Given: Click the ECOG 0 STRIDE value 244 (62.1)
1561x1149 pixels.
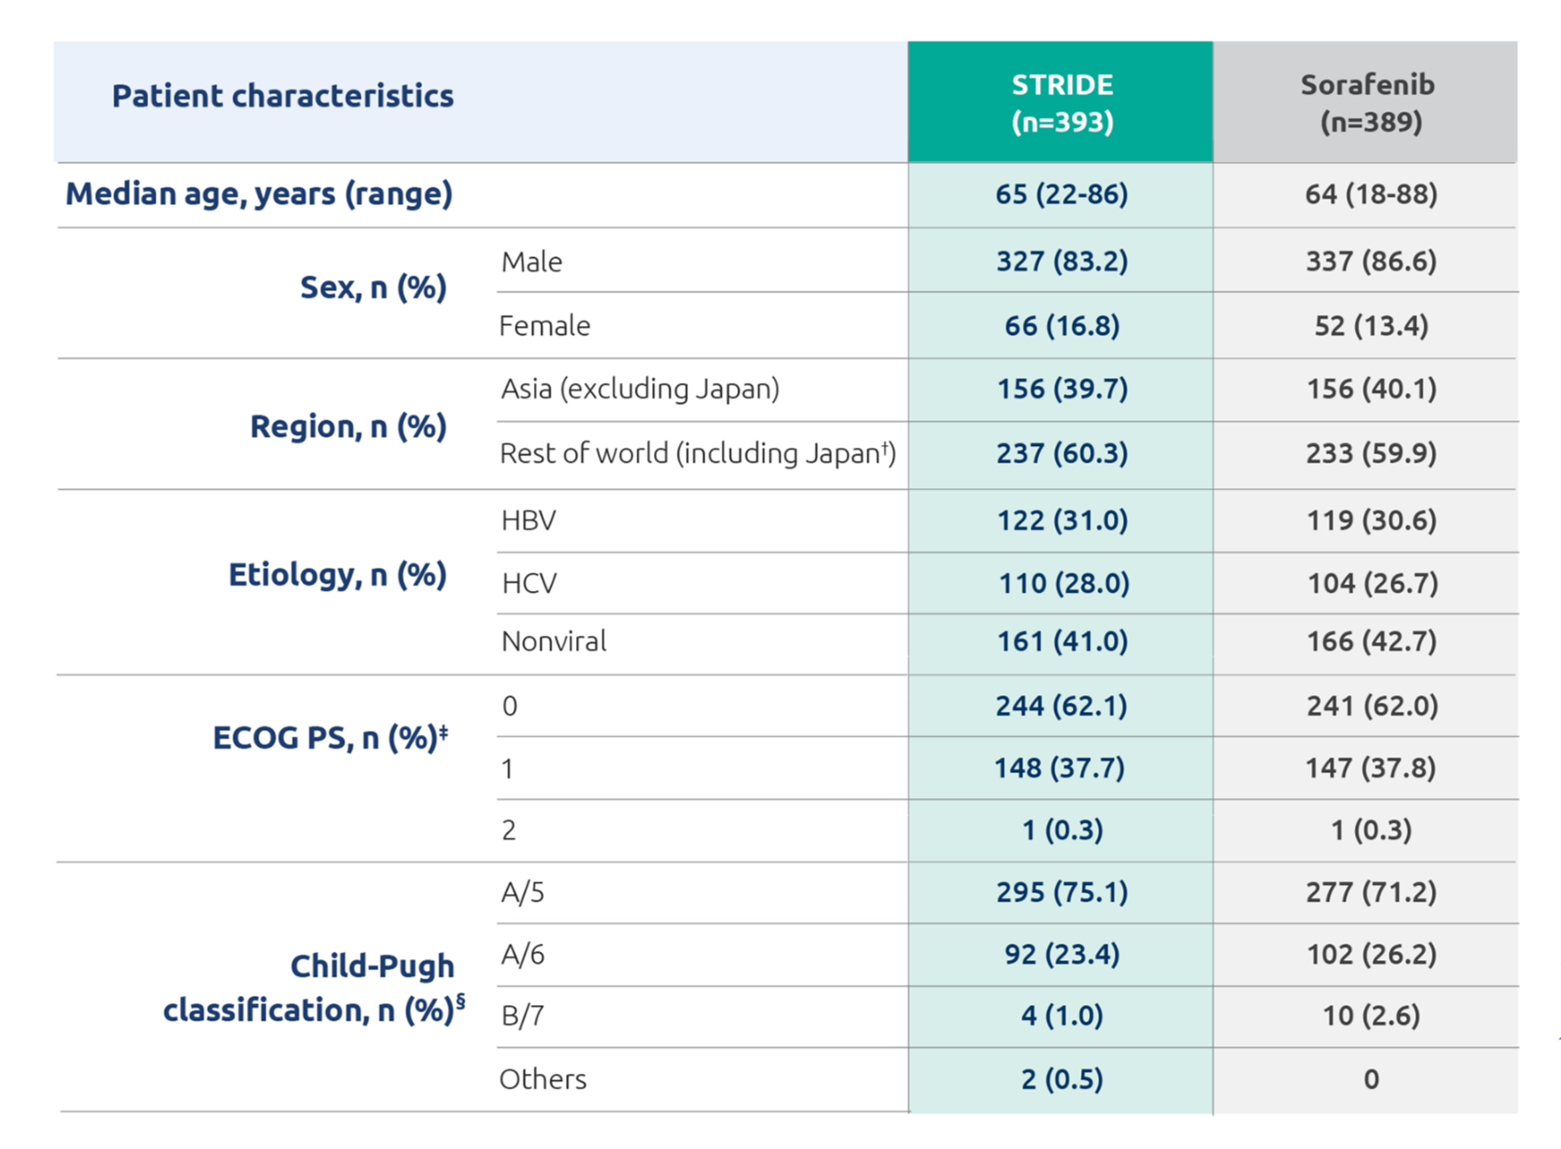Looking at the screenshot, I should (x=1062, y=706).
